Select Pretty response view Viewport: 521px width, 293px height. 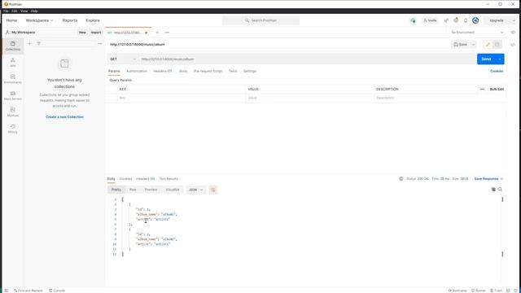[116, 190]
